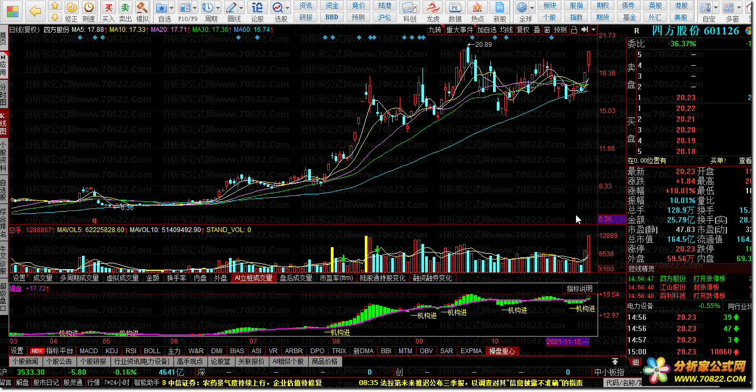Expand the 全球 global markets dropdown arrow

point(531,8)
